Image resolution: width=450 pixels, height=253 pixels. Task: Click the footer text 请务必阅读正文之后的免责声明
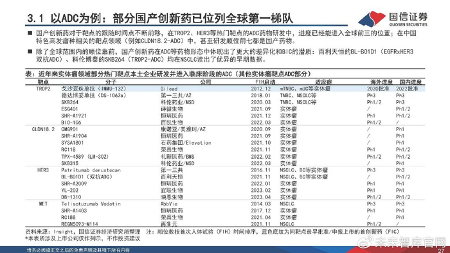78,250
